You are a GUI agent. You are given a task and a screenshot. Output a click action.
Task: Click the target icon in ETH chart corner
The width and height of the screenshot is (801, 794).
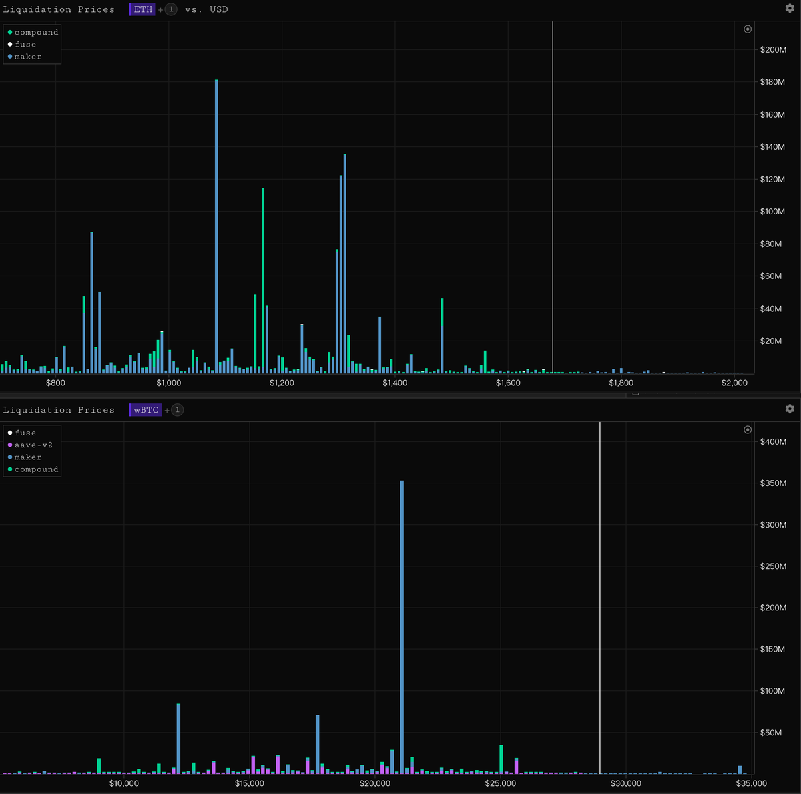pyautogui.click(x=748, y=29)
